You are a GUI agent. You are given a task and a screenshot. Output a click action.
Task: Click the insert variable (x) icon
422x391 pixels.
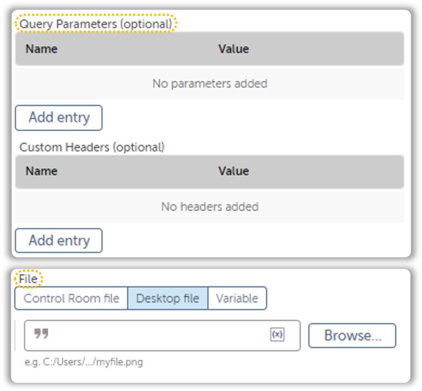[277, 335]
